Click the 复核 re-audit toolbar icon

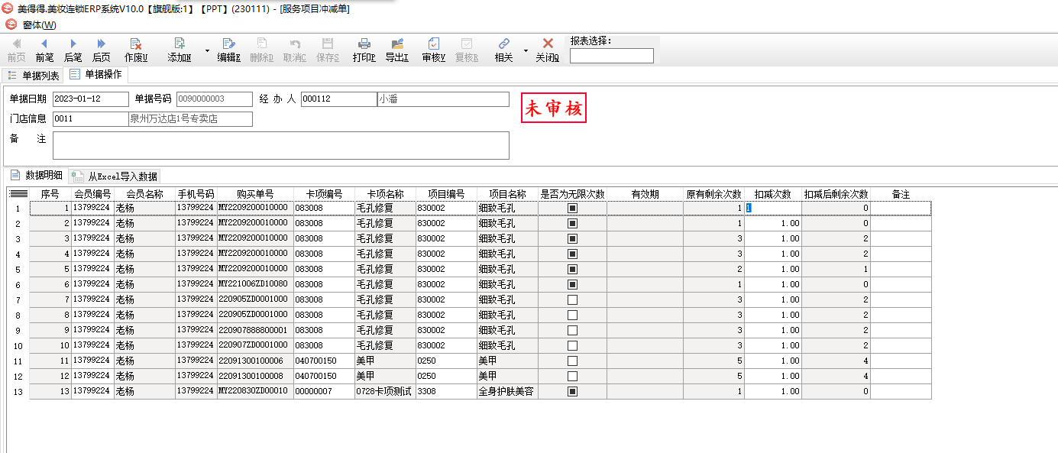pyautogui.click(x=466, y=50)
